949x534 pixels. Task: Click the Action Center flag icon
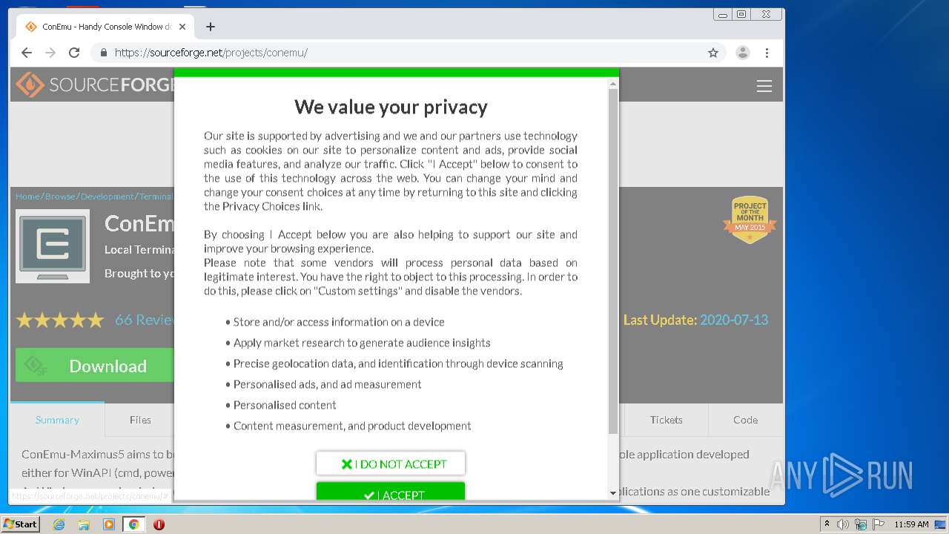[879, 524]
